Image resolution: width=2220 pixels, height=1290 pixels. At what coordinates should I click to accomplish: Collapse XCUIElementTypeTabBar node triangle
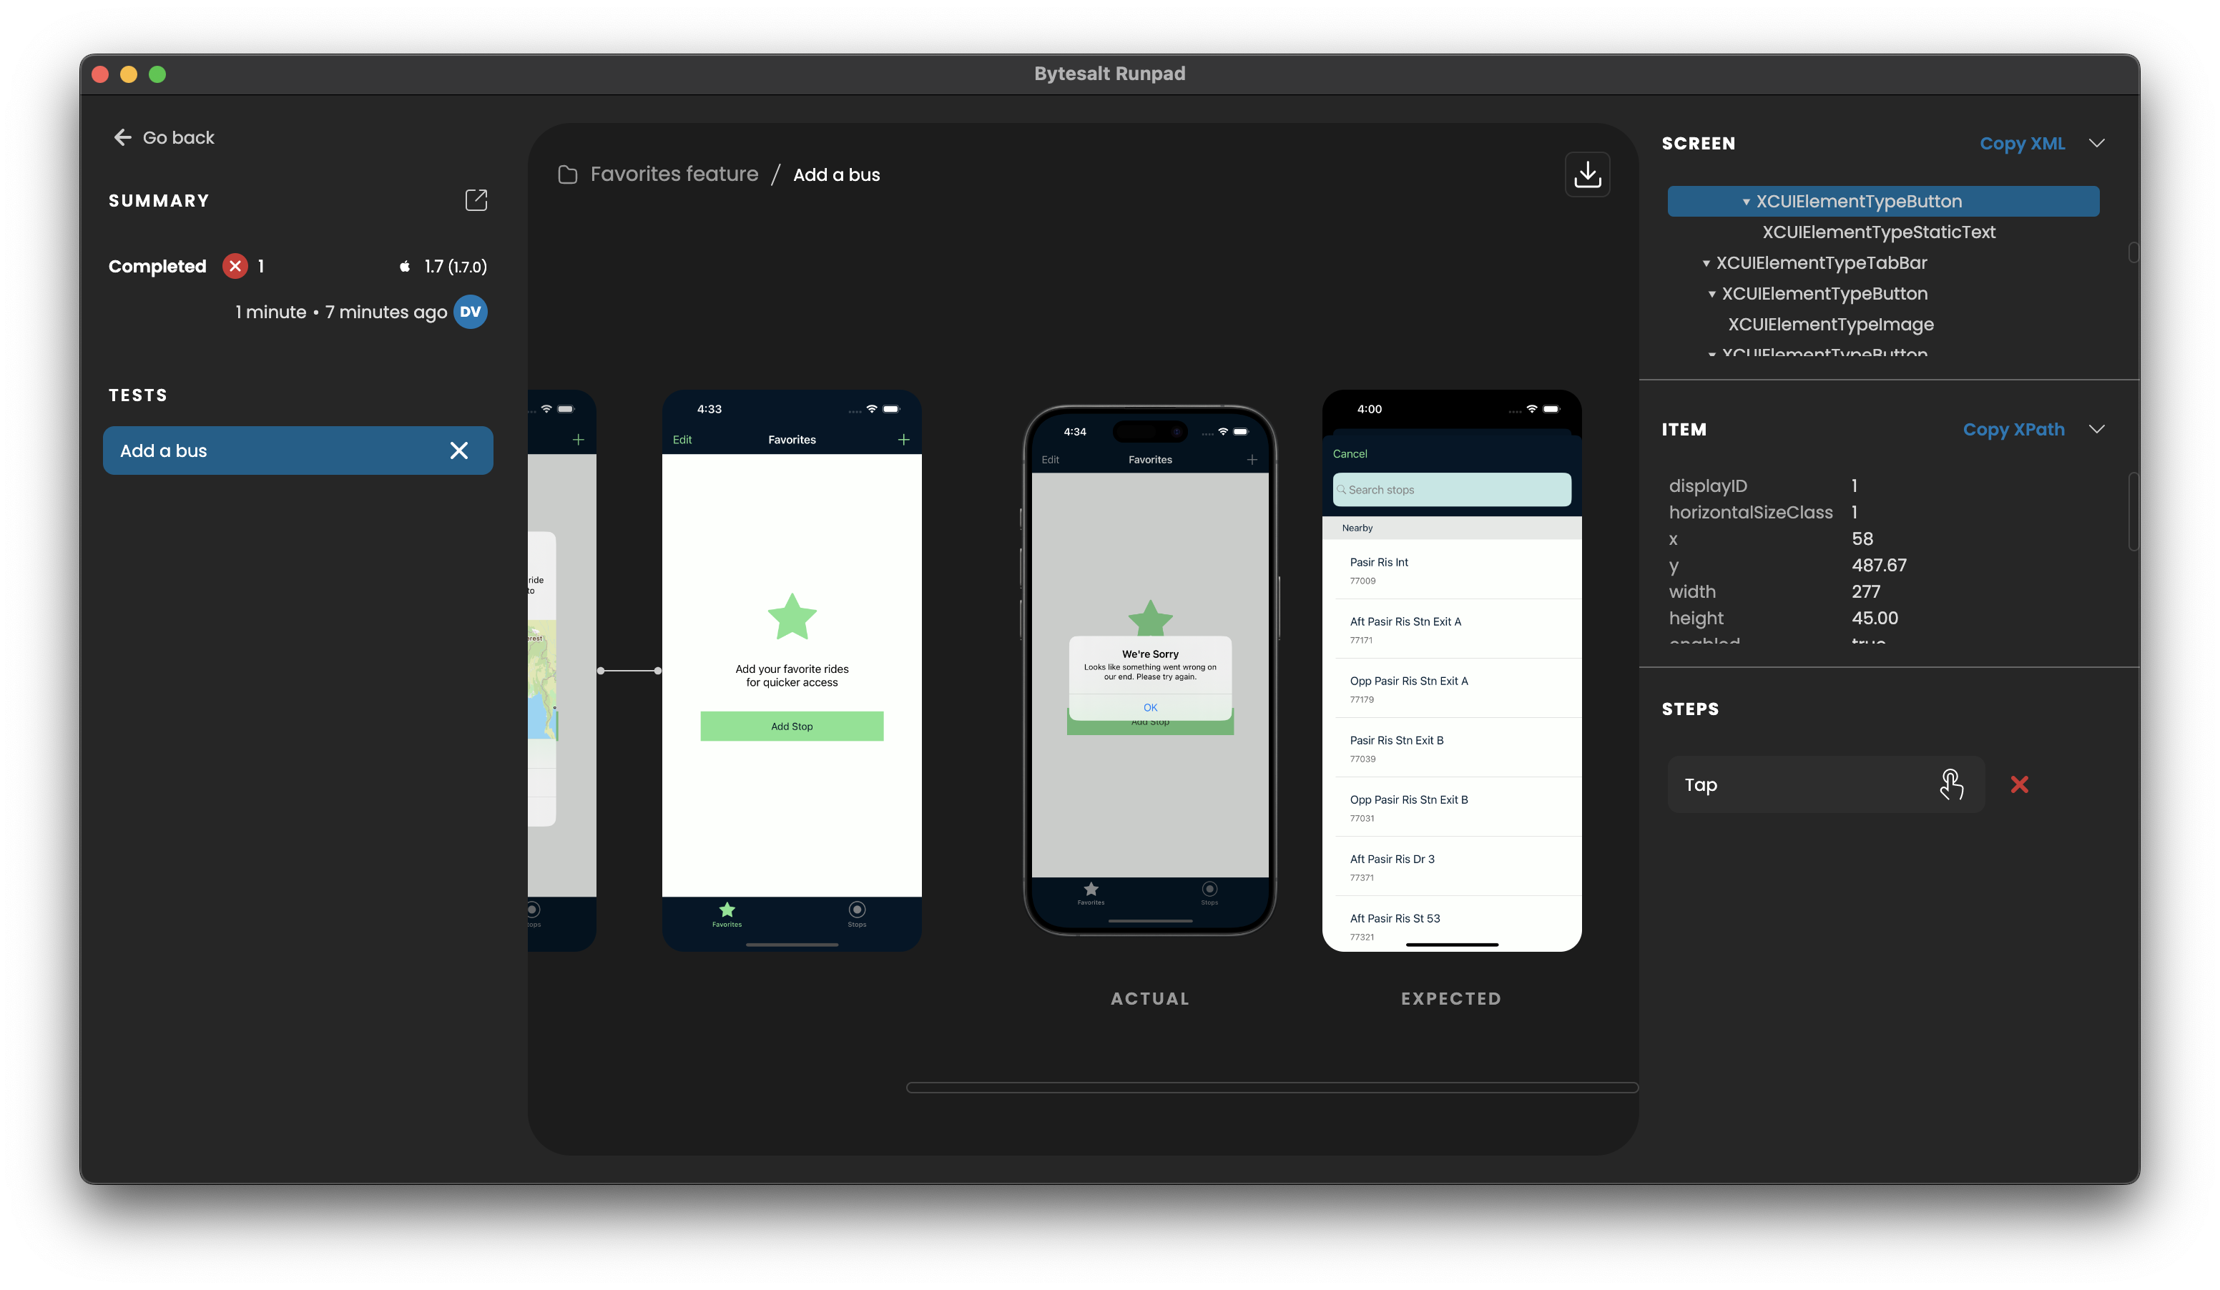tap(1706, 263)
